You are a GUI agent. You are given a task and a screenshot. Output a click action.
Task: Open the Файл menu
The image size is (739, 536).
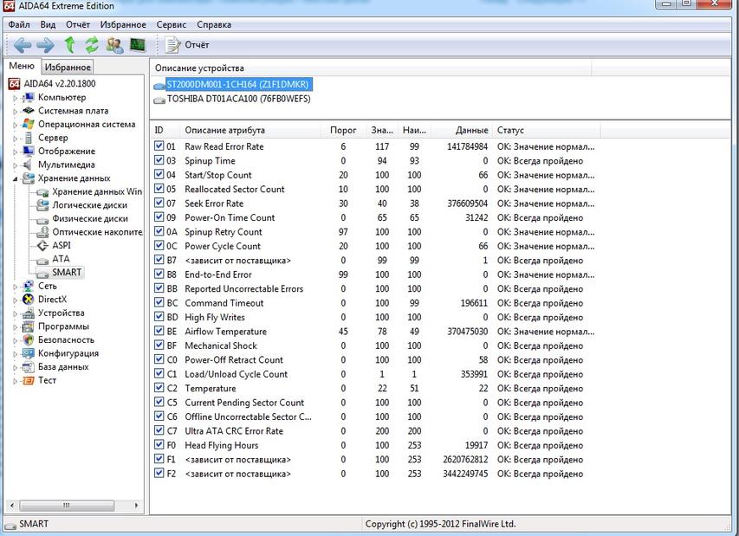19,24
